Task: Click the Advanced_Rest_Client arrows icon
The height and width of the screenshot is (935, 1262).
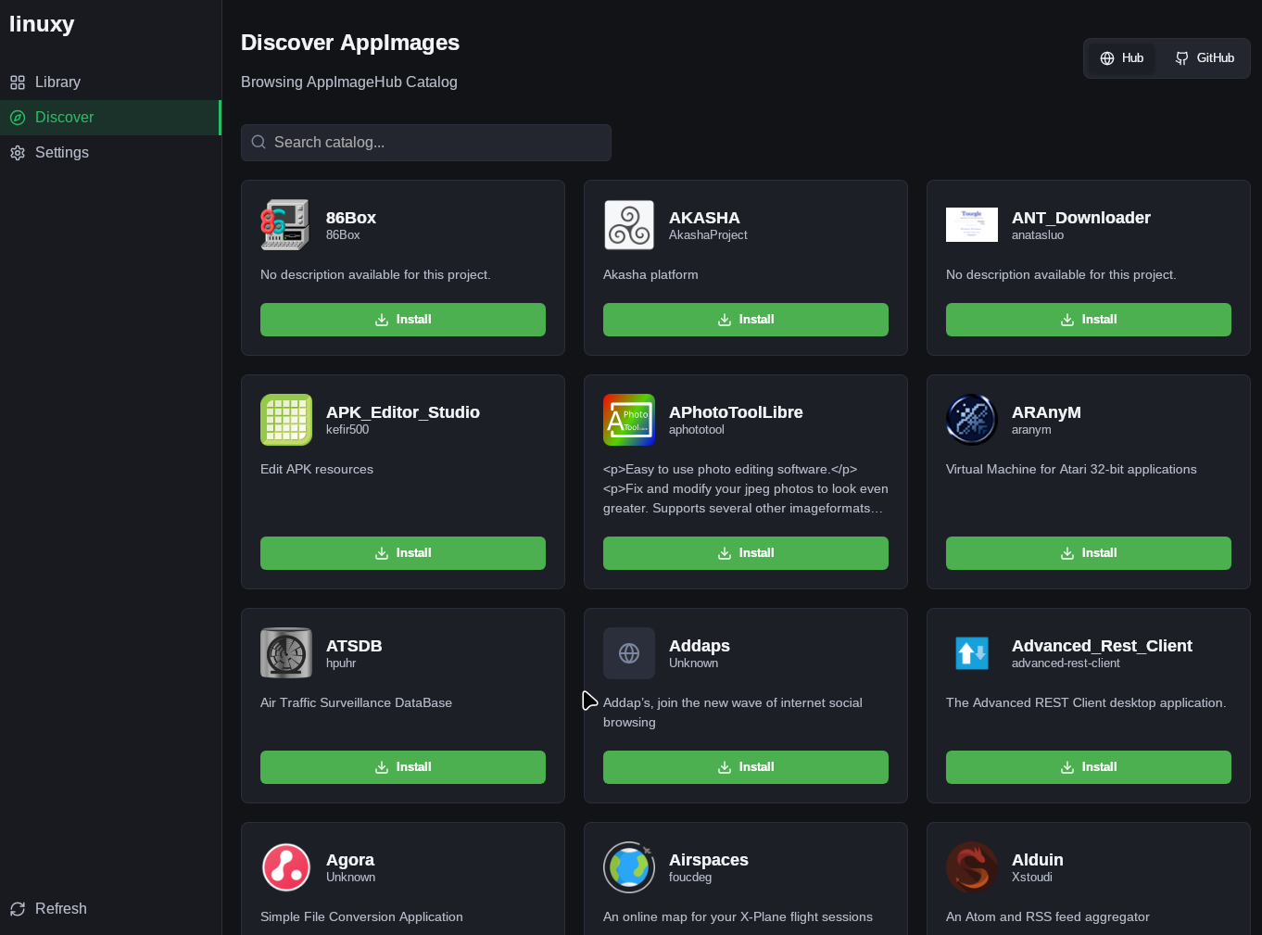Action: pos(972,653)
